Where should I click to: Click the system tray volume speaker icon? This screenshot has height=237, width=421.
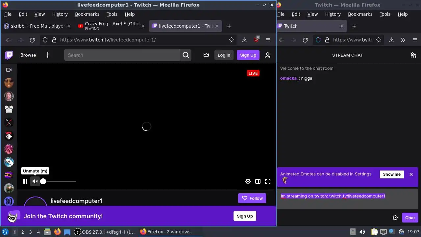[362, 232]
